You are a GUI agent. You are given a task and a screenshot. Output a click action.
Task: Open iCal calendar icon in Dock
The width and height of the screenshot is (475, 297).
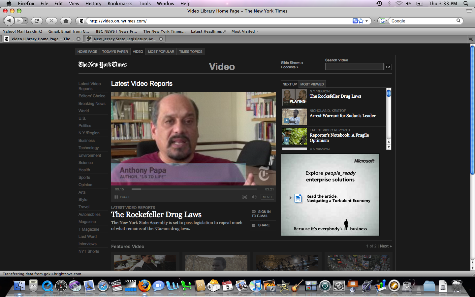tap(228, 286)
